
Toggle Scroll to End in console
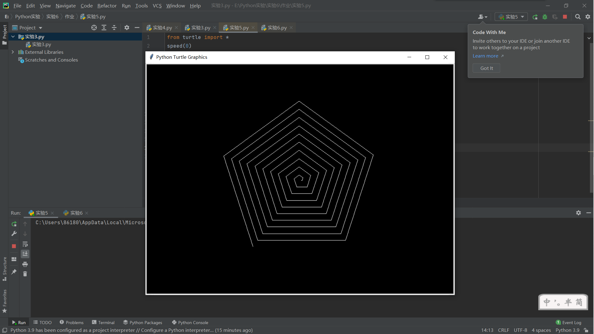click(25, 254)
